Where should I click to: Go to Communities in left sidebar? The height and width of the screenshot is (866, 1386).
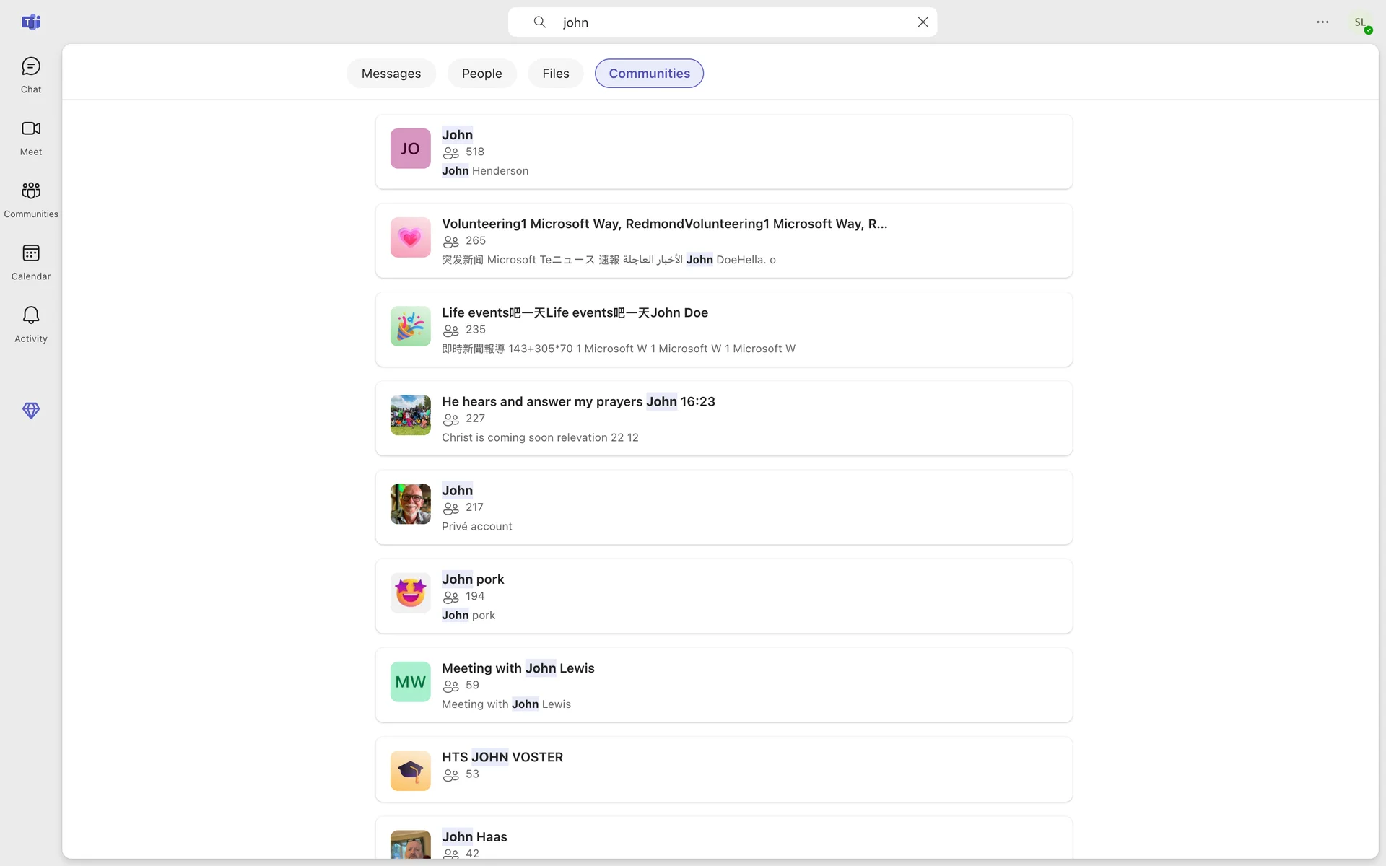[x=30, y=199]
